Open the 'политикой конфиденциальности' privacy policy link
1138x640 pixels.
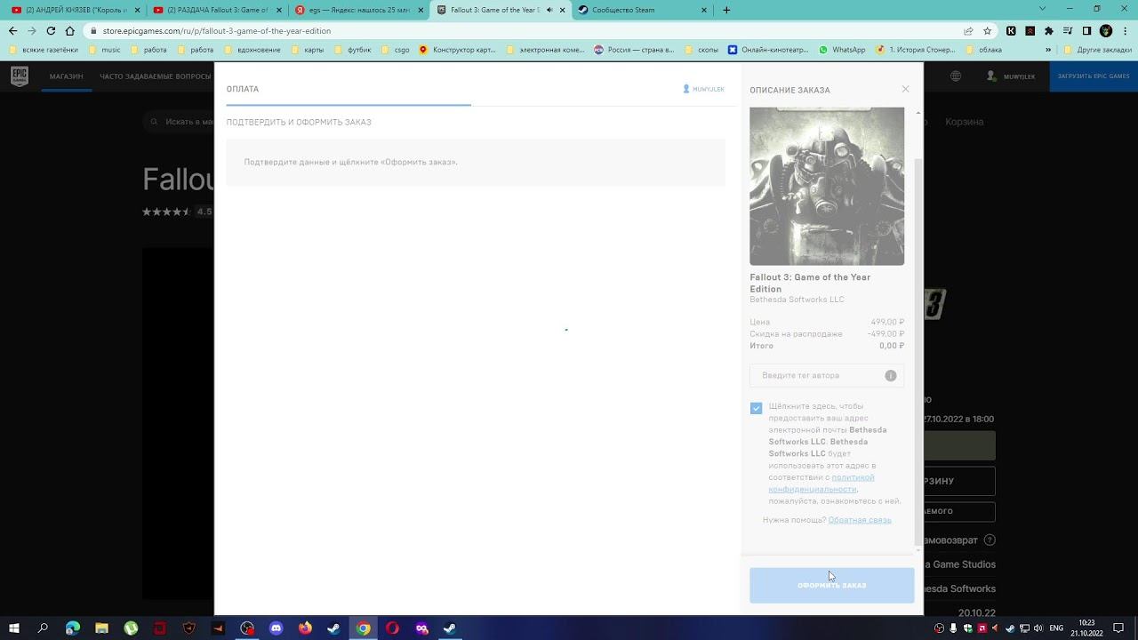(821, 483)
